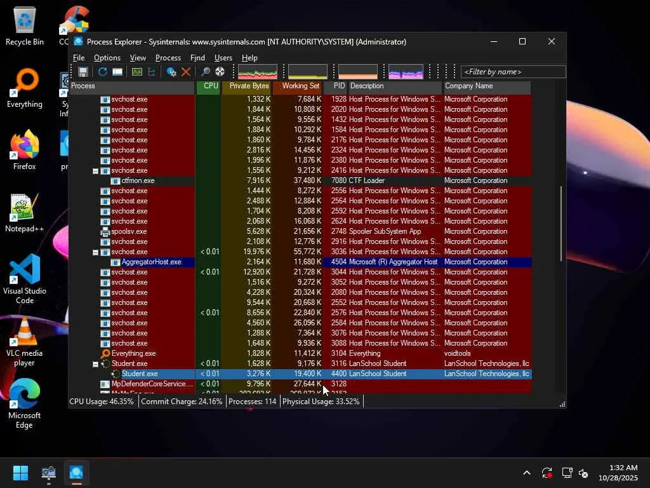Click the Save toolbar icon in Process Explorer

pyautogui.click(x=83, y=72)
